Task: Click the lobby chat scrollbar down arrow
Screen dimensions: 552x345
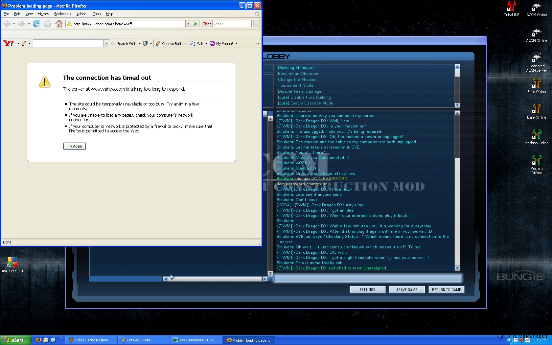Action: pyautogui.click(x=457, y=268)
